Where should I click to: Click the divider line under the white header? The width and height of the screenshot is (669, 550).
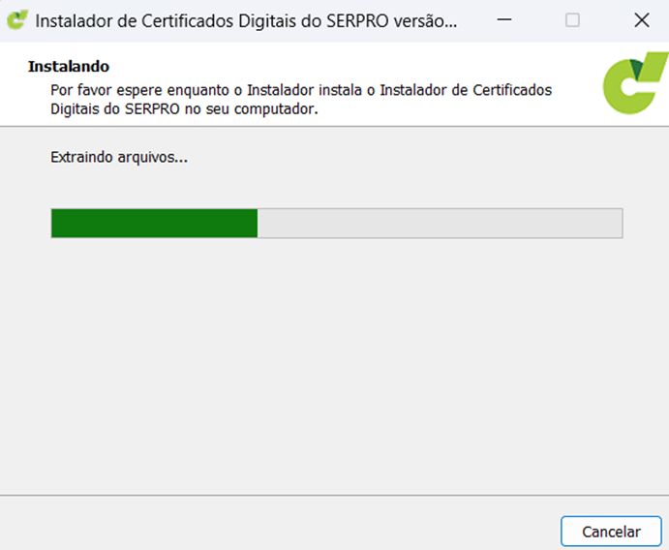point(334,126)
